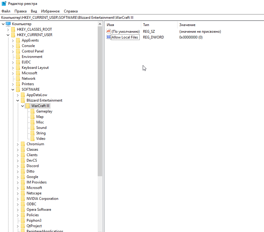Expand the NVIDIA Corporation key chevron
The image size is (264, 232).
coord(18,199)
